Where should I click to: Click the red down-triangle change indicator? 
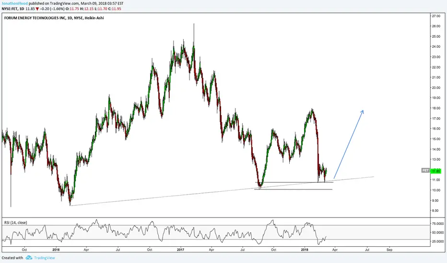point(37,9)
